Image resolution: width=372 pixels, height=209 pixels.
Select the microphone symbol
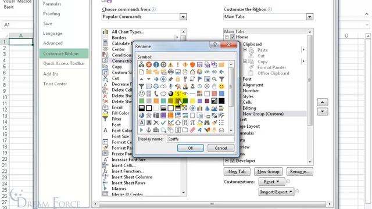point(170,87)
